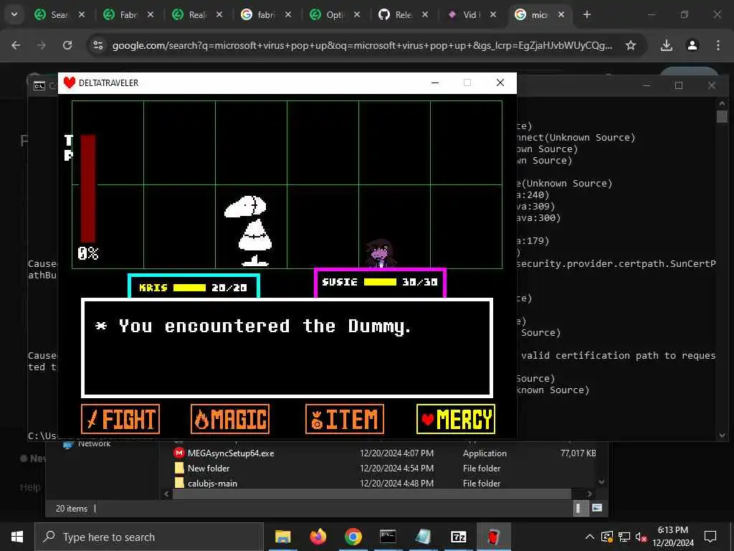Click the network tray icon
This screenshot has width=734, height=551.
click(x=624, y=537)
